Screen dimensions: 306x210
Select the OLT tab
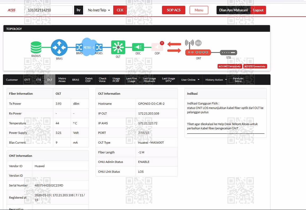(50, 80)
